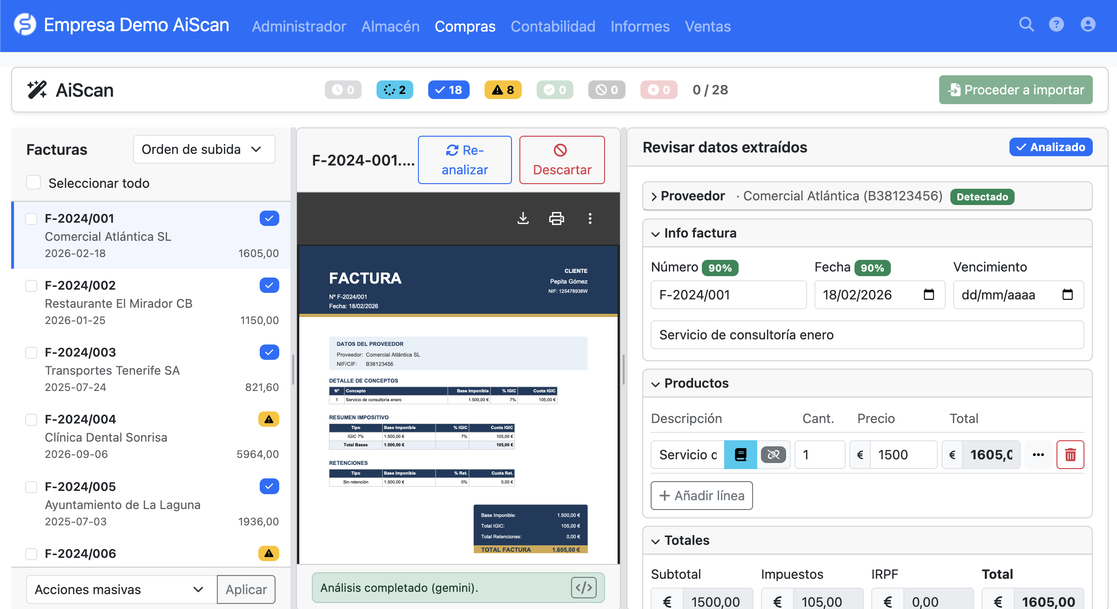Viewport: 1117px width, 609px height.
Task: Click the catalog book icon on the product line
Action: point(740,455)
